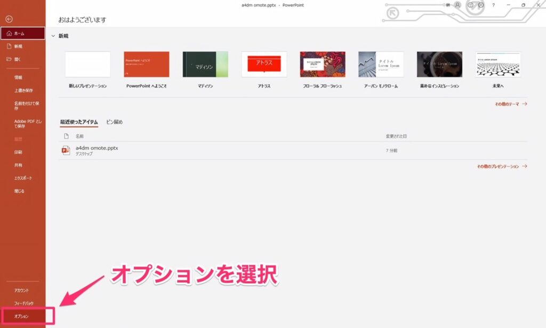Click the file type icon in list header
Image resolution: width=546 pixels, height=328 pixels.
[x=66, y=136]
